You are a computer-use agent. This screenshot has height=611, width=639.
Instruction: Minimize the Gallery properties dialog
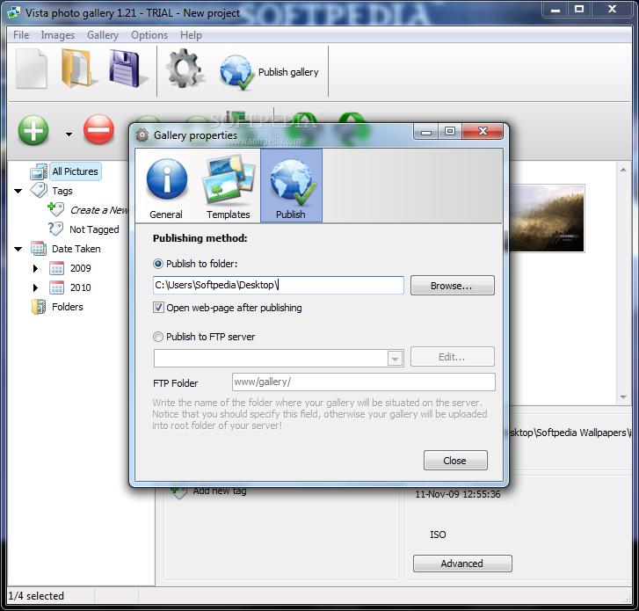pos(426,132)
